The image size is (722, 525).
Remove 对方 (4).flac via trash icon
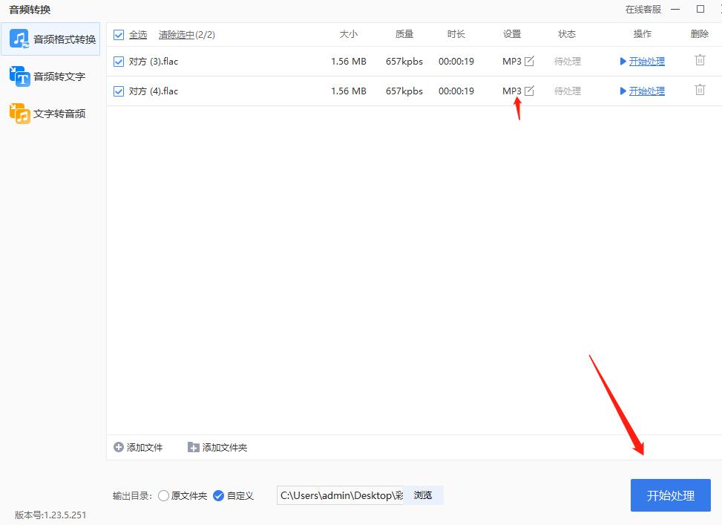point(700,89)
